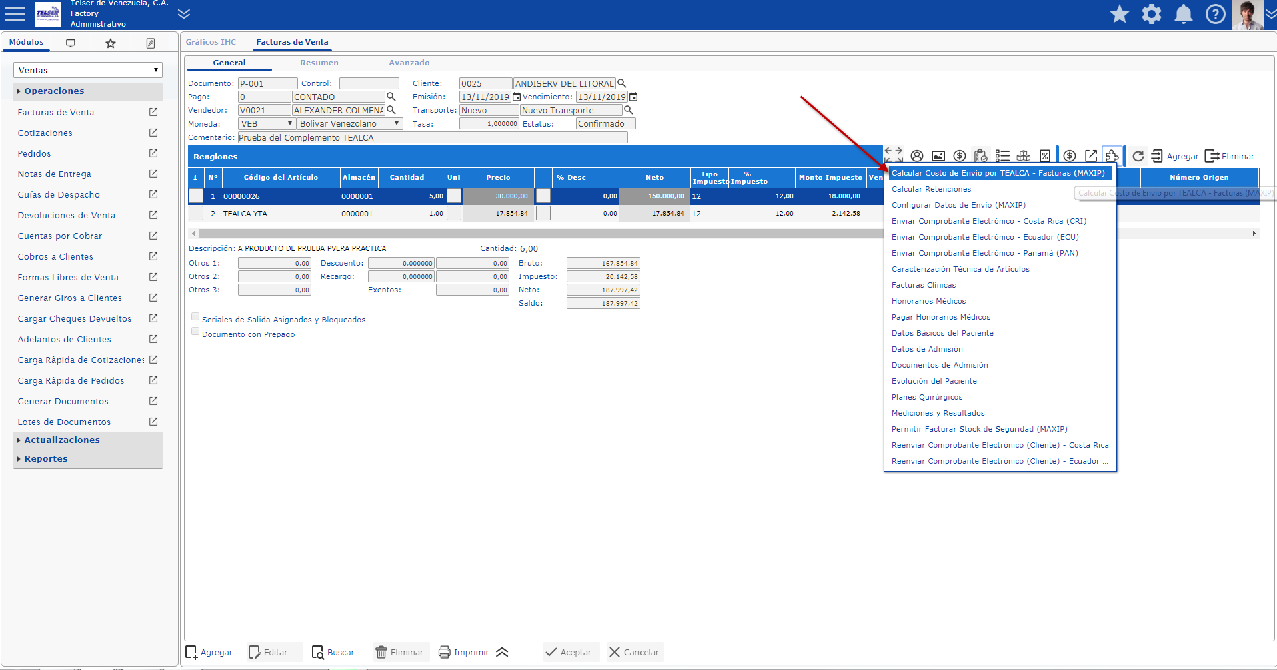Switch to the Resumen tab
Screen dimensions: 1277x670
(x=319, y=63)
